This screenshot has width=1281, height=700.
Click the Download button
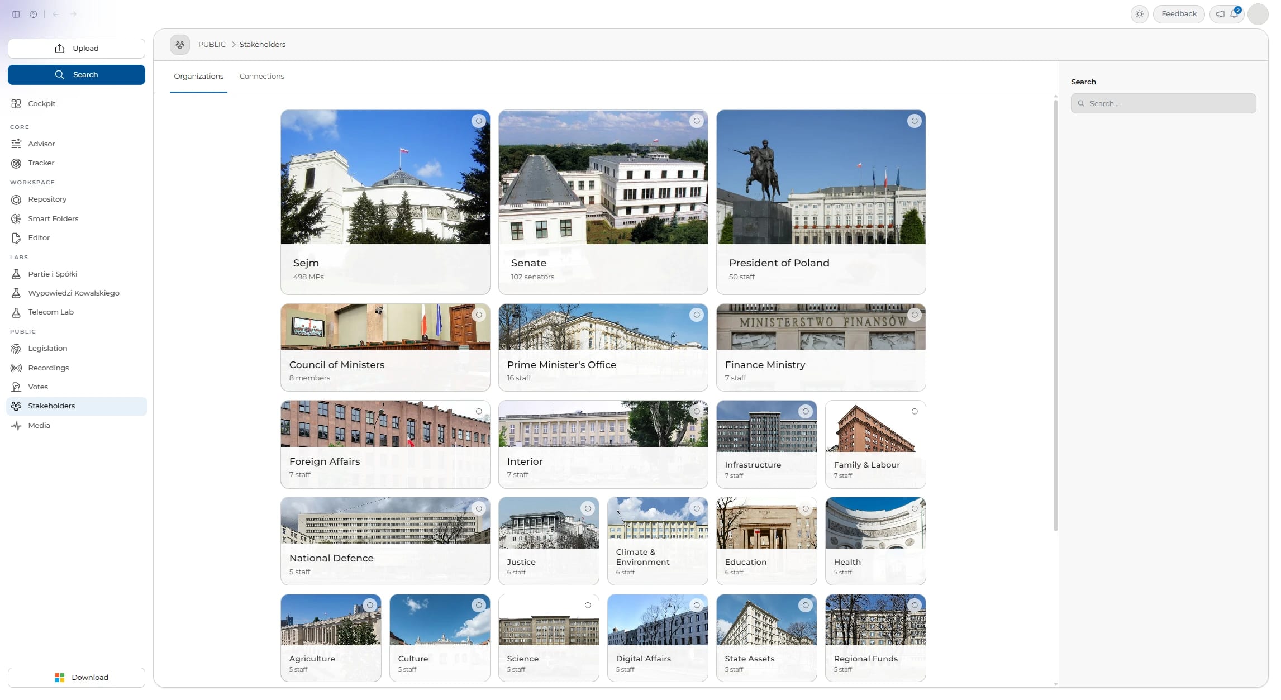tap(77, 677)
